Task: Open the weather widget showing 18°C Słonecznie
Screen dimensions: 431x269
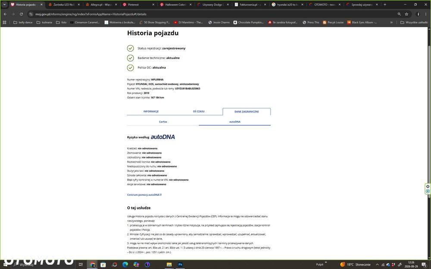Action: [x=355, y=265]
